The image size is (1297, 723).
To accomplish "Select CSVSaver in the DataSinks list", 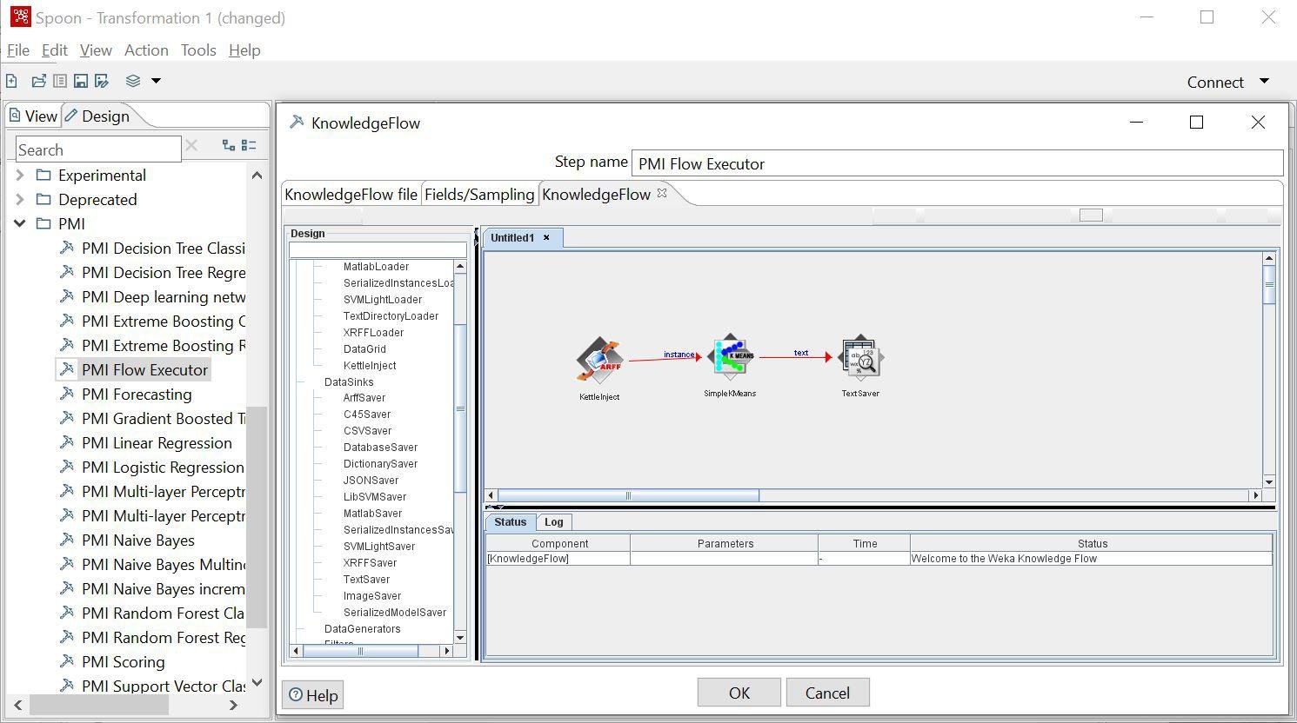I will [x=367, y=431].
